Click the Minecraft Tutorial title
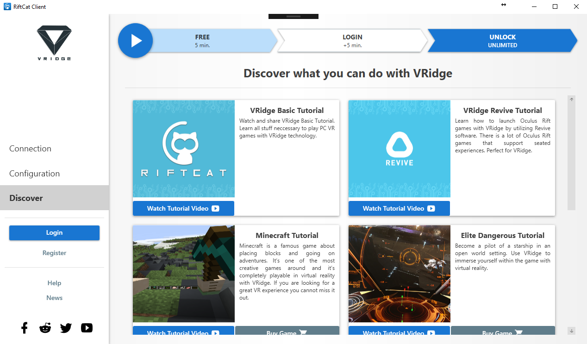This screenshot has width=587, height=344. click(x=287, y=236)
